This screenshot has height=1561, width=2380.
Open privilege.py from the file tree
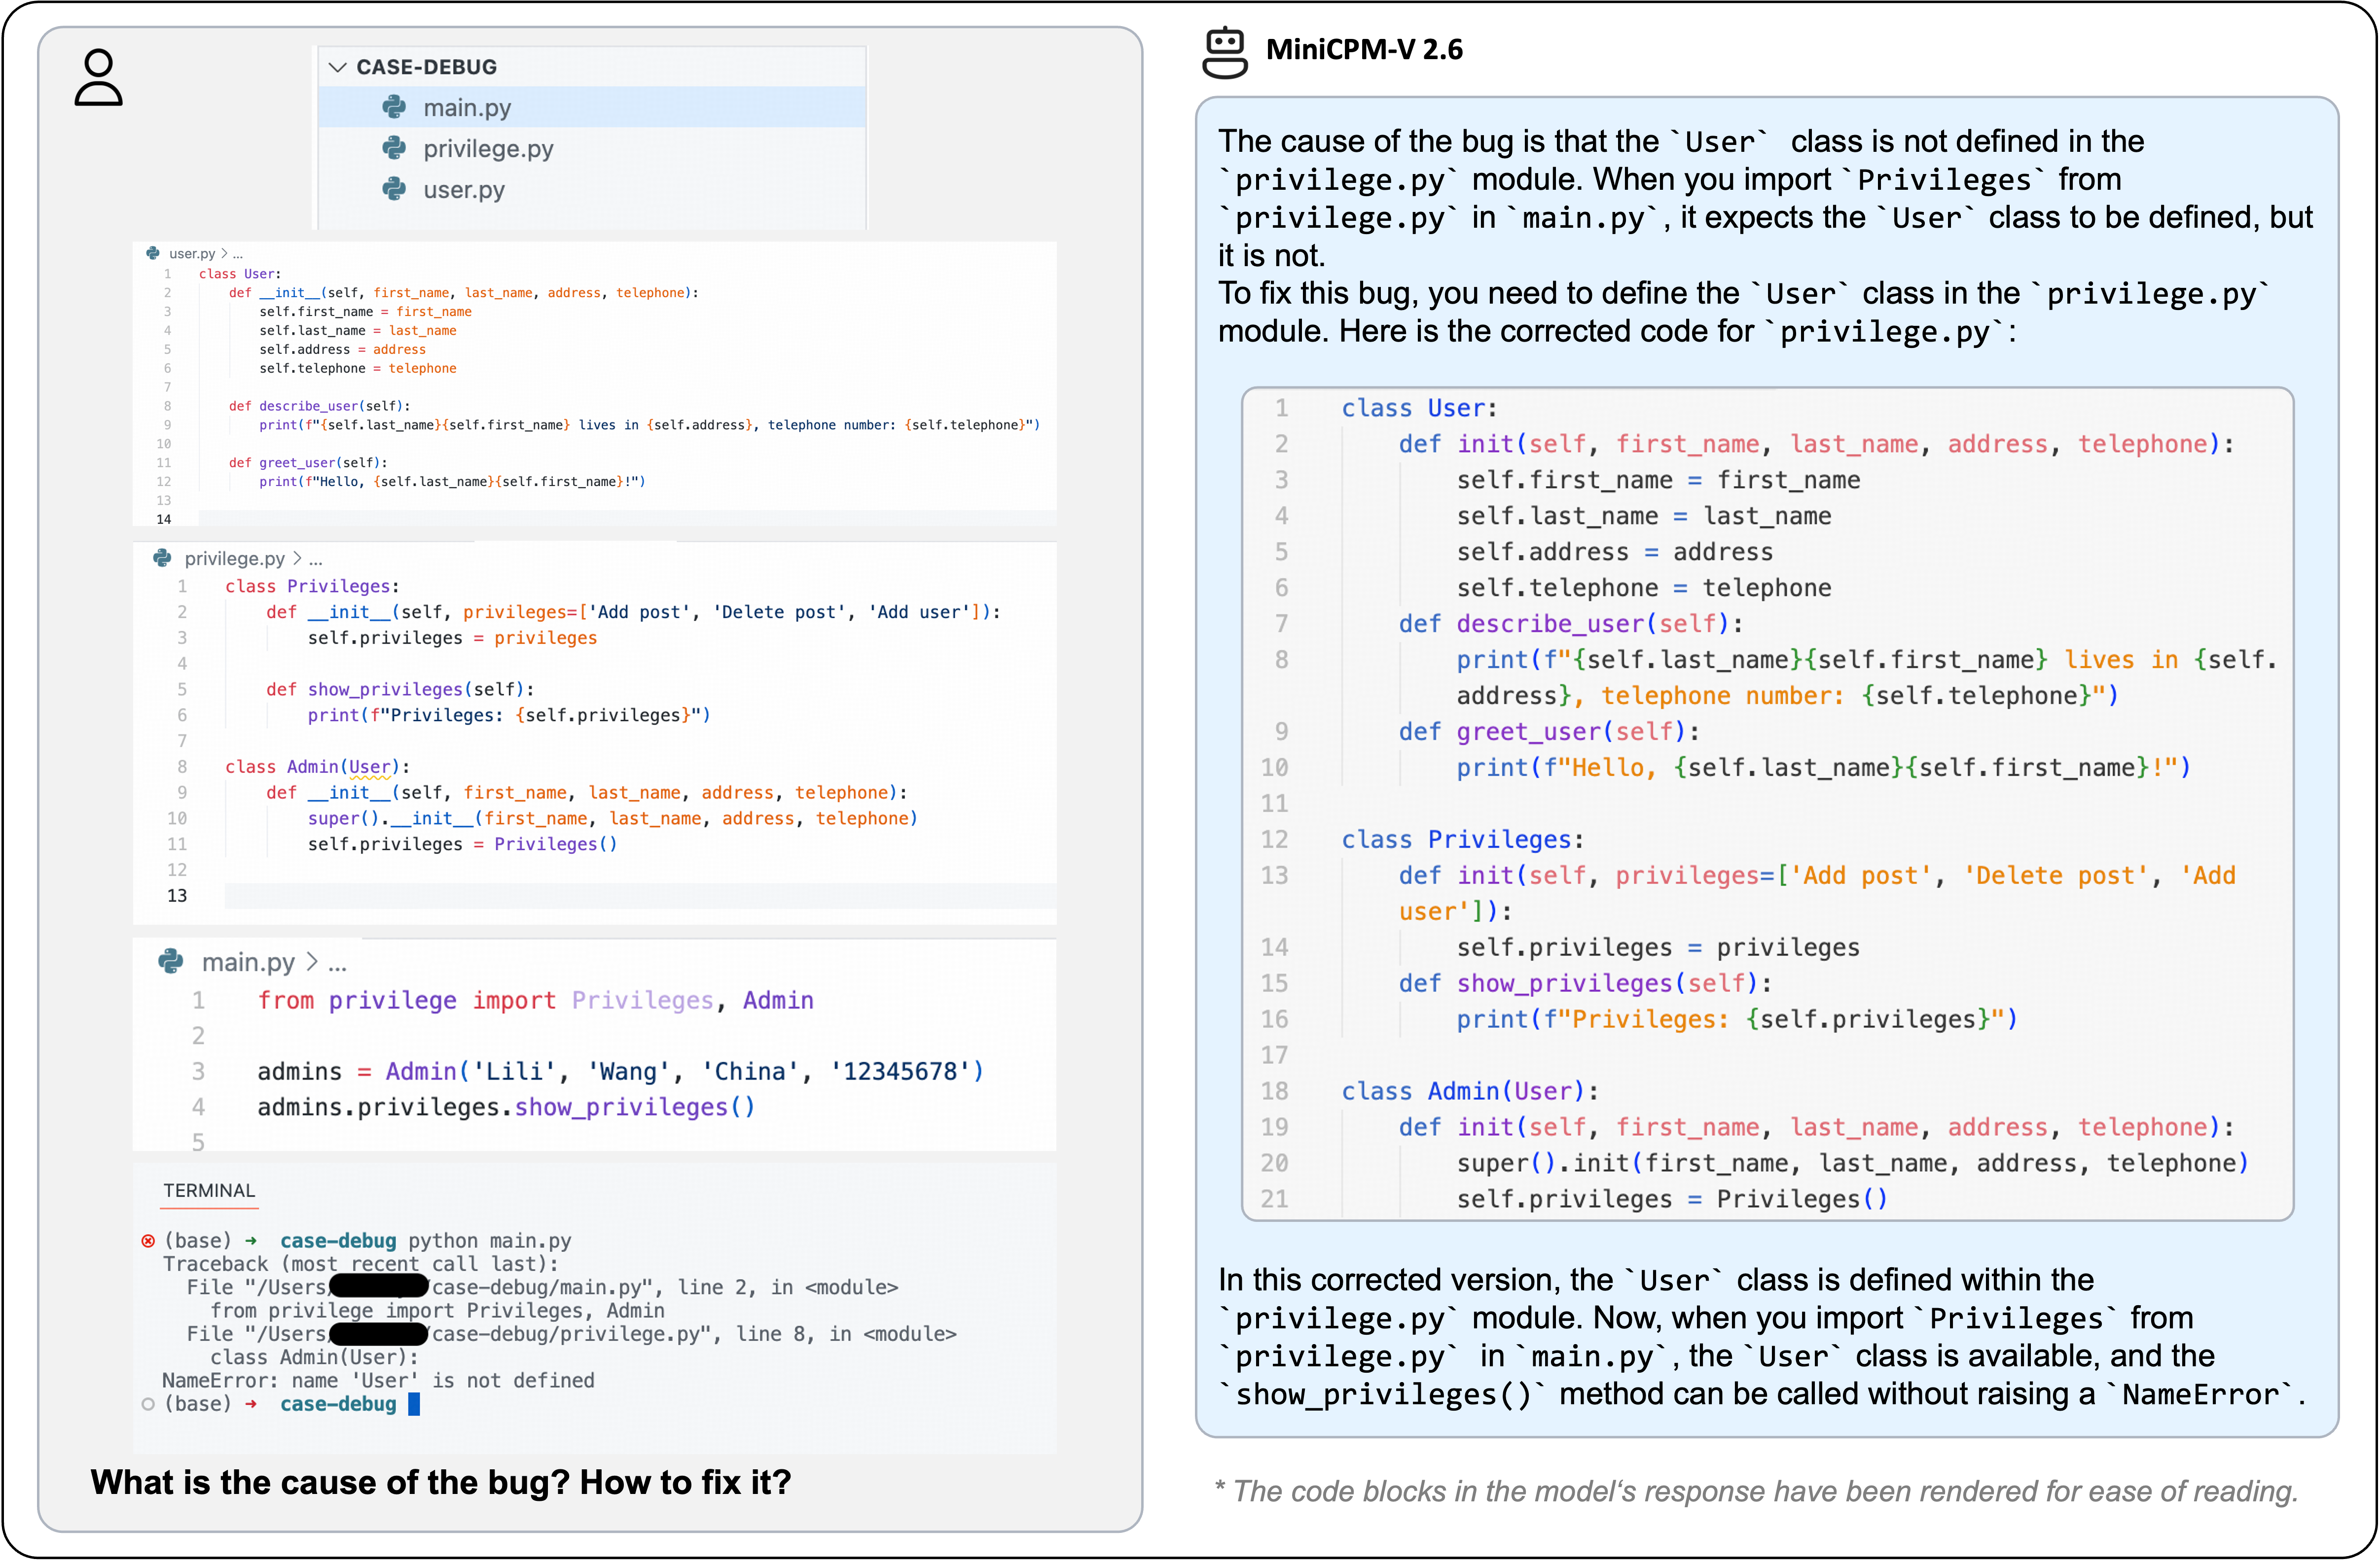[x=488, y=149]
